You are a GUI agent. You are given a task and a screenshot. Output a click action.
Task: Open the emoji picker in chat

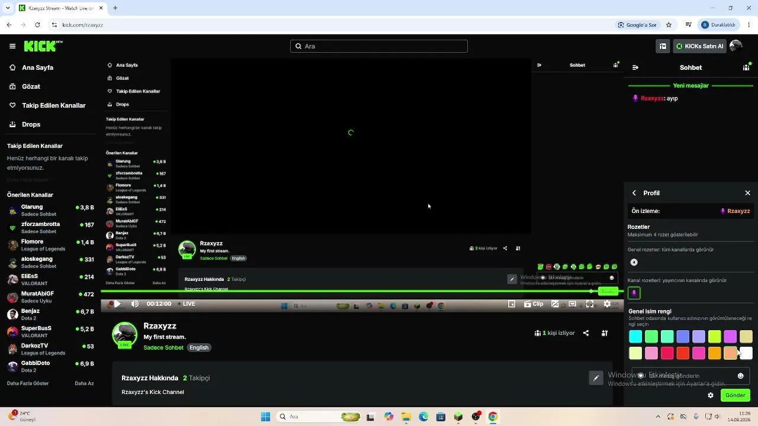pos(740,376)
